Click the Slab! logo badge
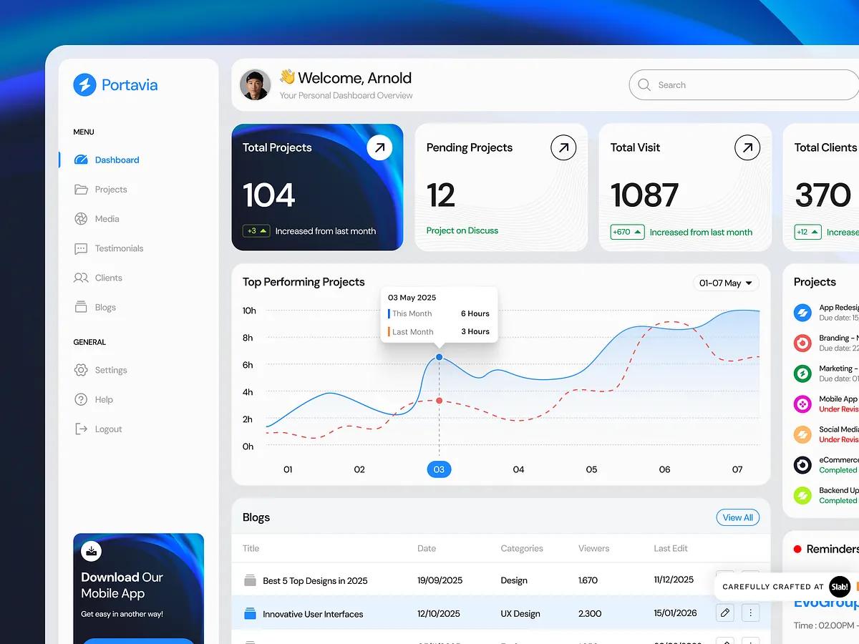859x644 pixels. [x=840, y=586]
